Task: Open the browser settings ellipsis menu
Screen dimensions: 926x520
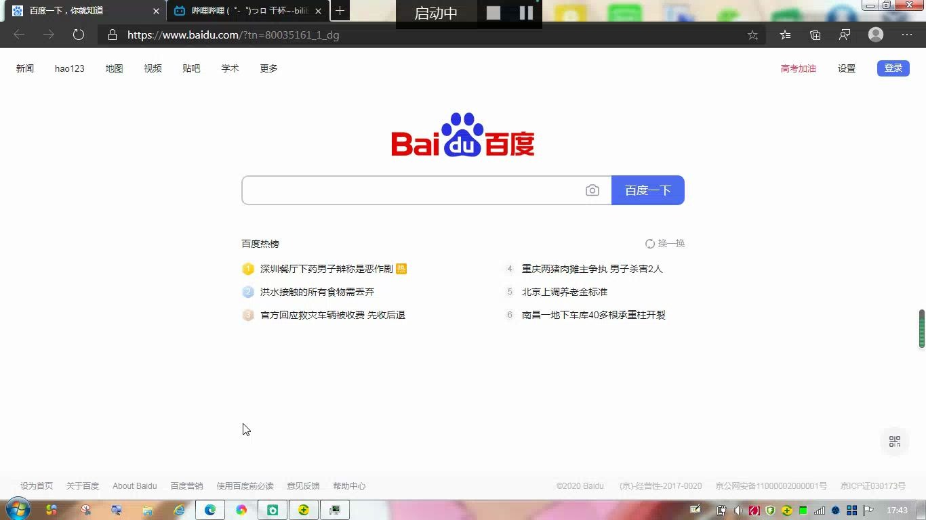Action: tap(907, 35)
